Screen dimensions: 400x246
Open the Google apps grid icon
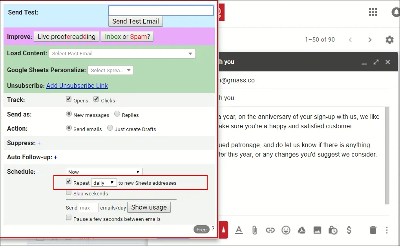coord(373,12)
